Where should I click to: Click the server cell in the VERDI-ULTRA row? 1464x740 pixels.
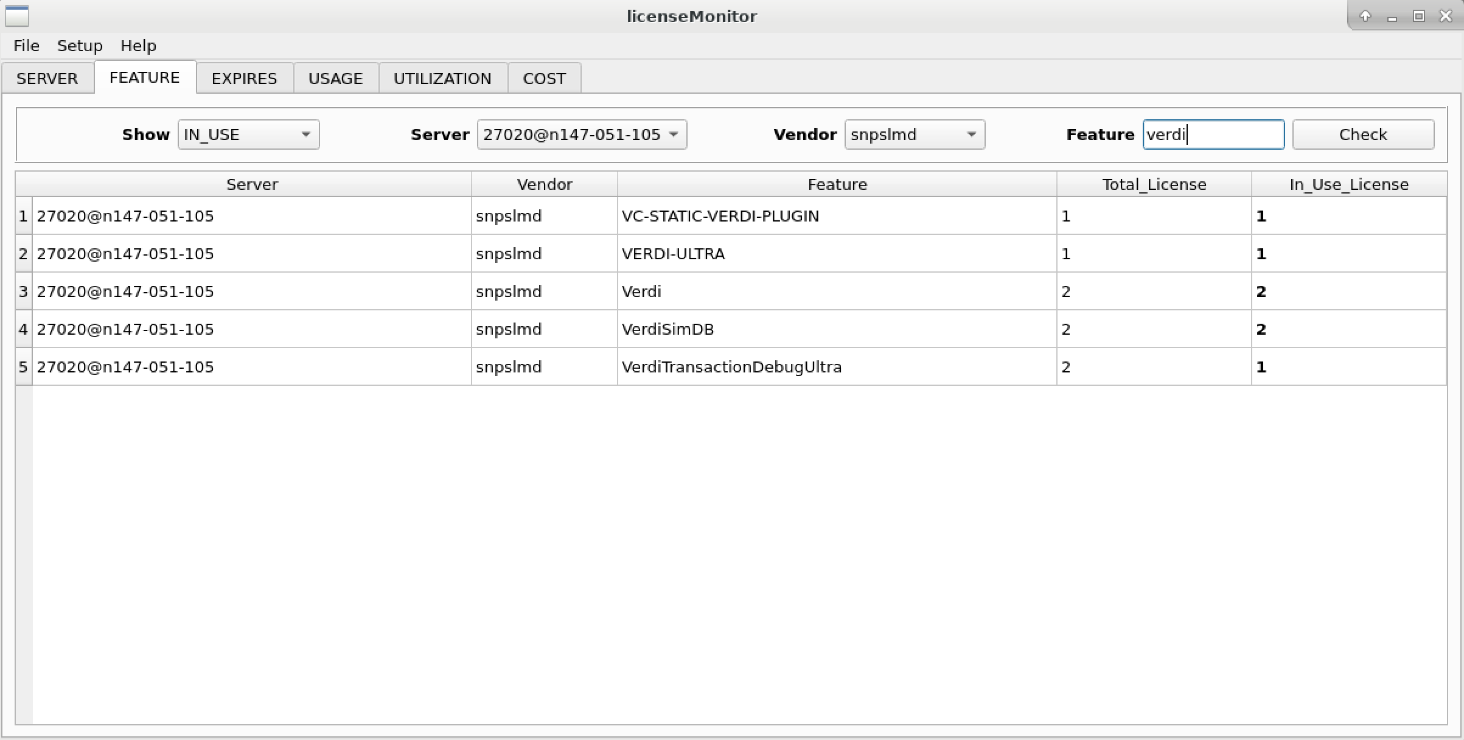(252, 254)
